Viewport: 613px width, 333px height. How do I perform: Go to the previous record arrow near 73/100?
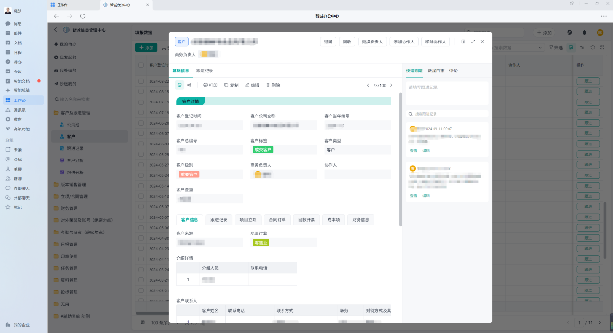368,85
